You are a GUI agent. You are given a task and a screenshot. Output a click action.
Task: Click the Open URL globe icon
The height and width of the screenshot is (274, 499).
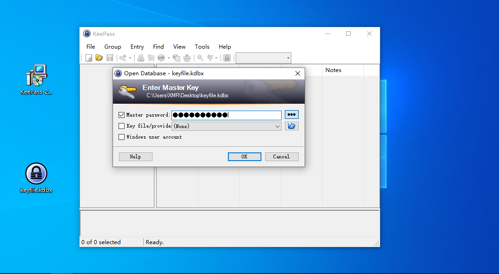[x=161, y=58]
